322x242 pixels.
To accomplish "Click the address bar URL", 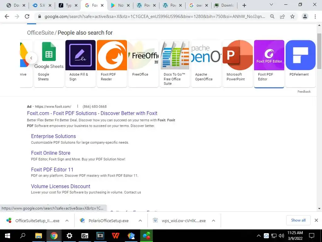I will pos(155,16).
